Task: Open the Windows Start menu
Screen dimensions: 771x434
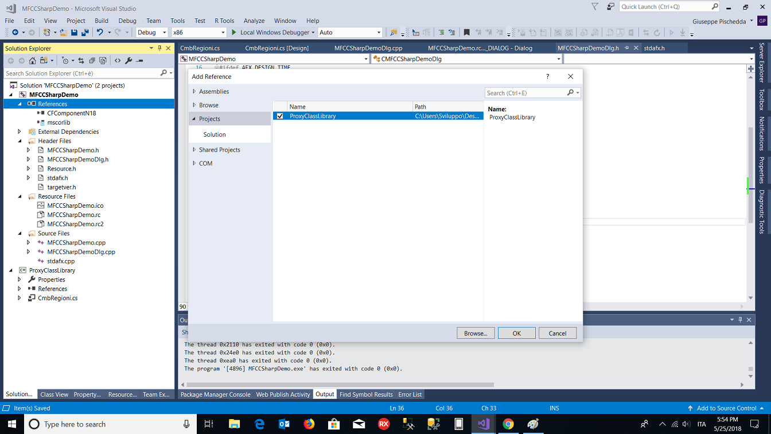Action: coord(11,424)
